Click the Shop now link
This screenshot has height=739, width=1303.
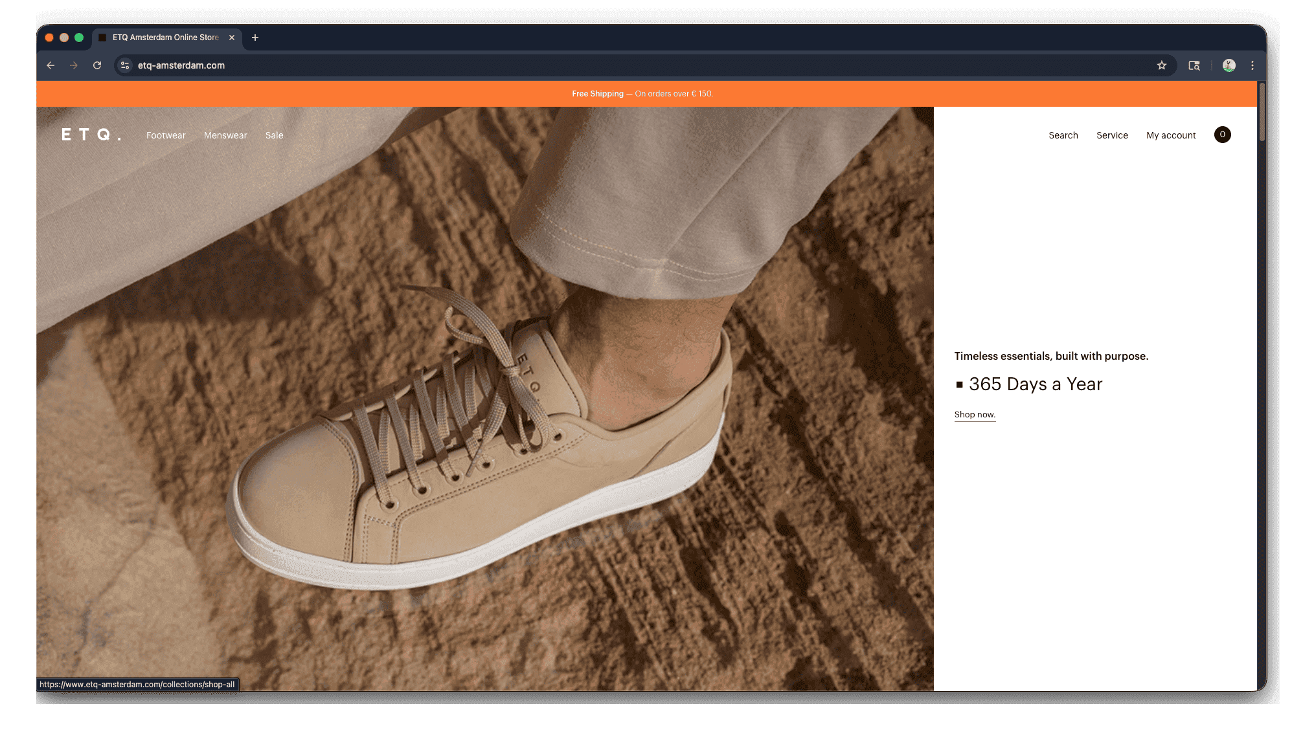(x=975, y=415)
